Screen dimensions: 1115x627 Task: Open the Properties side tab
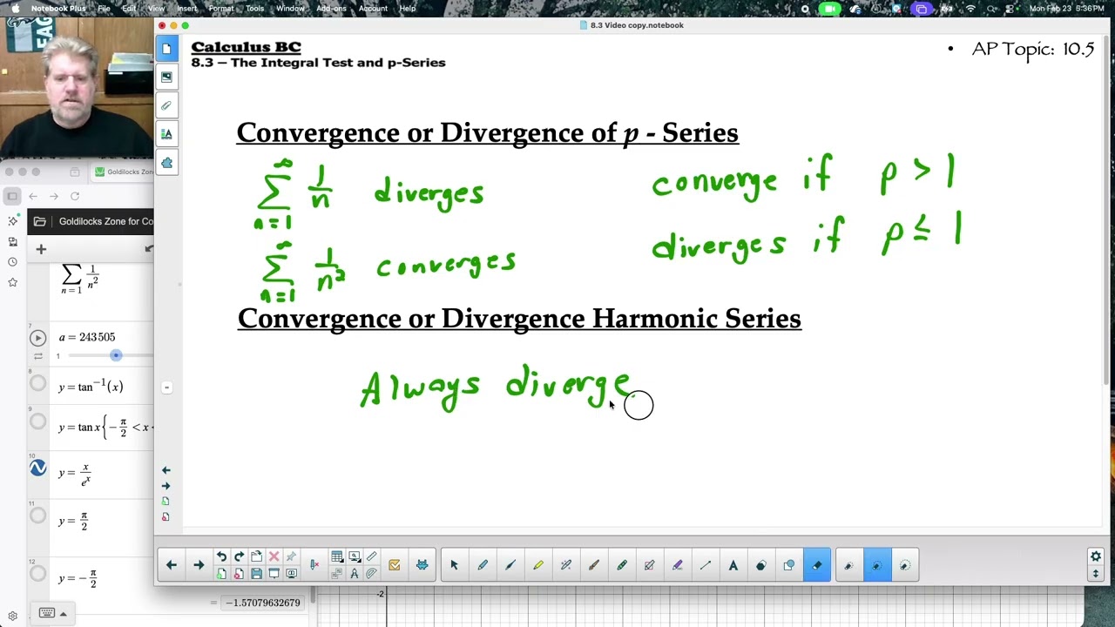click(166, 134)
